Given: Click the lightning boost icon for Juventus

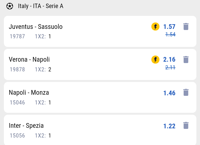Looking at the screenshot, I should (x=155, y=26).
